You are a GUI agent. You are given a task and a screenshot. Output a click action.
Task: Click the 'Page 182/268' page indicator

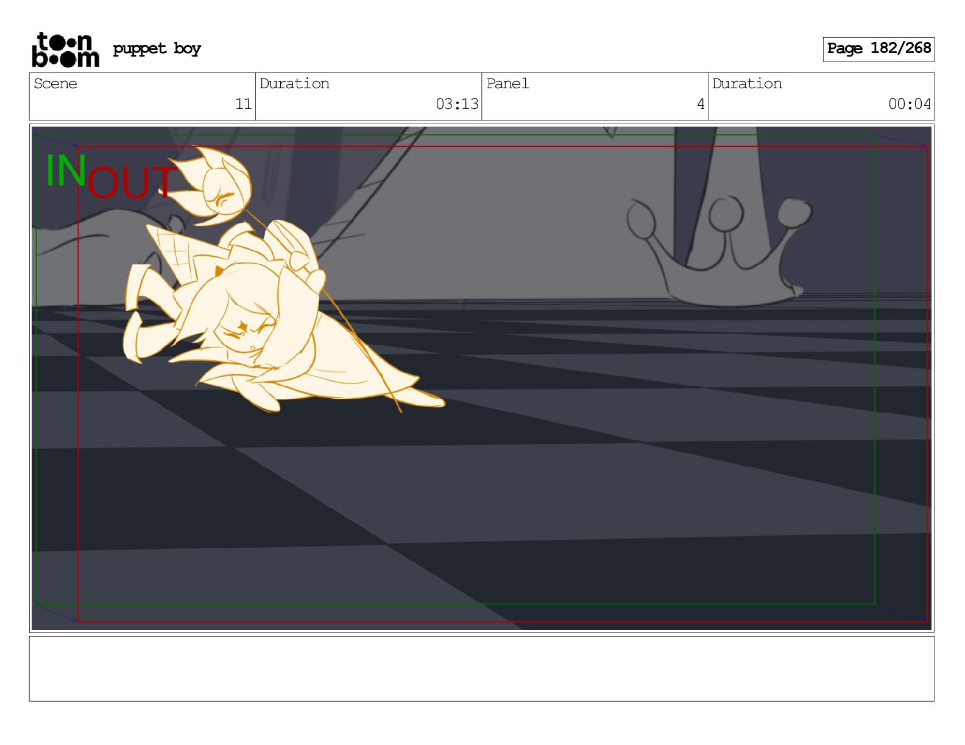(878, 49)
